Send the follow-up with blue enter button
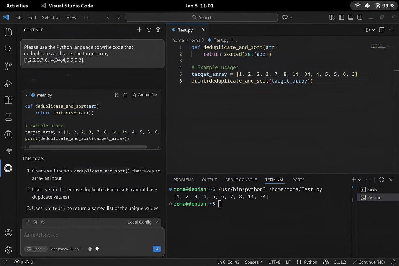 point(157,249)
